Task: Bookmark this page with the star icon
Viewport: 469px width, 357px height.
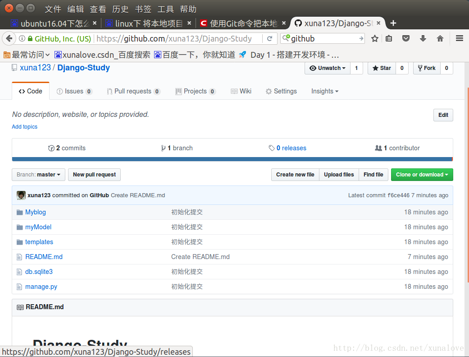Action: (374, 38)
